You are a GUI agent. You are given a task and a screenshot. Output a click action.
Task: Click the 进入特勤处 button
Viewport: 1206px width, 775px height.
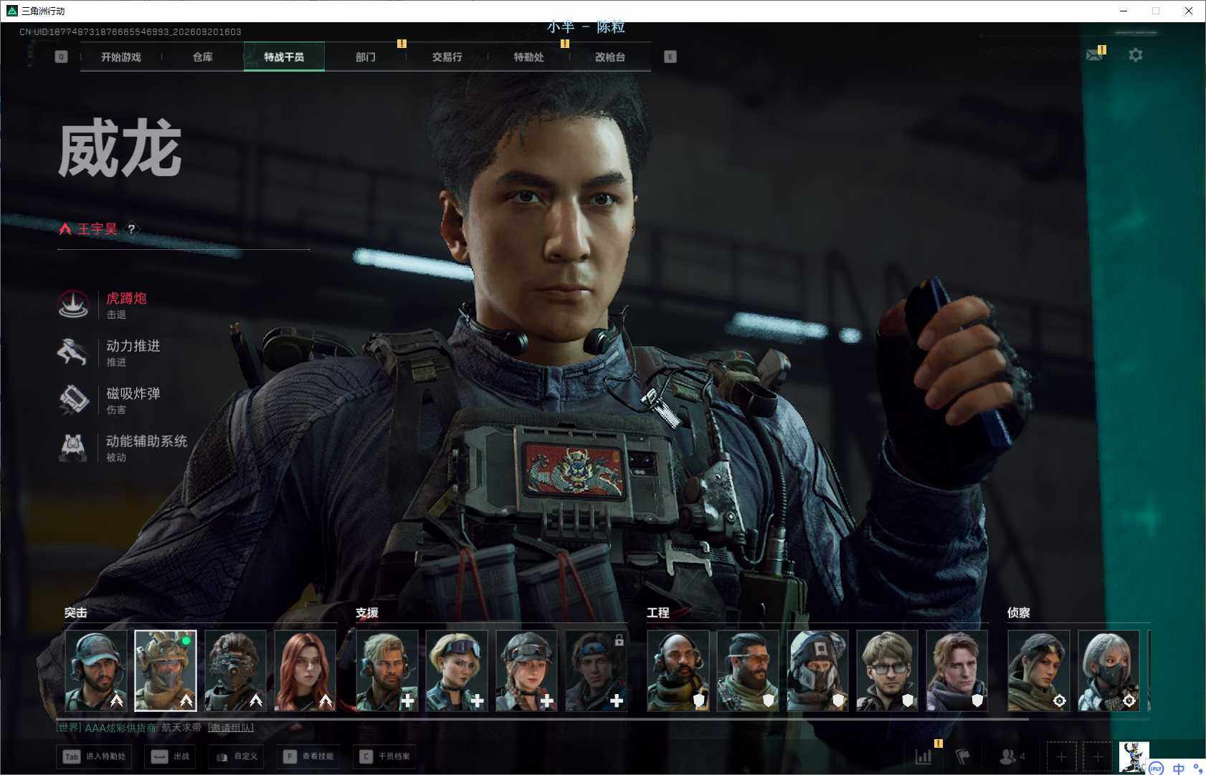tap(95, 756)
